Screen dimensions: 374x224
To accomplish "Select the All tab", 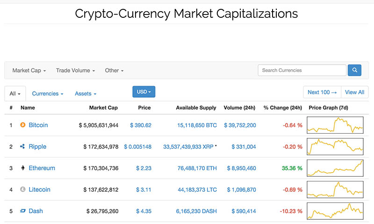I will pyautogui.click(x=15, y=94).
